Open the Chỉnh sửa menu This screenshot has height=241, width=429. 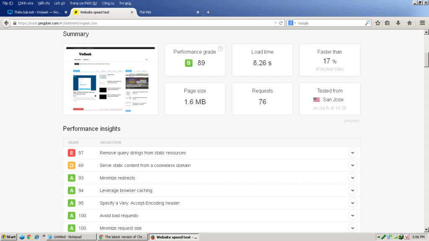(26, 3)
